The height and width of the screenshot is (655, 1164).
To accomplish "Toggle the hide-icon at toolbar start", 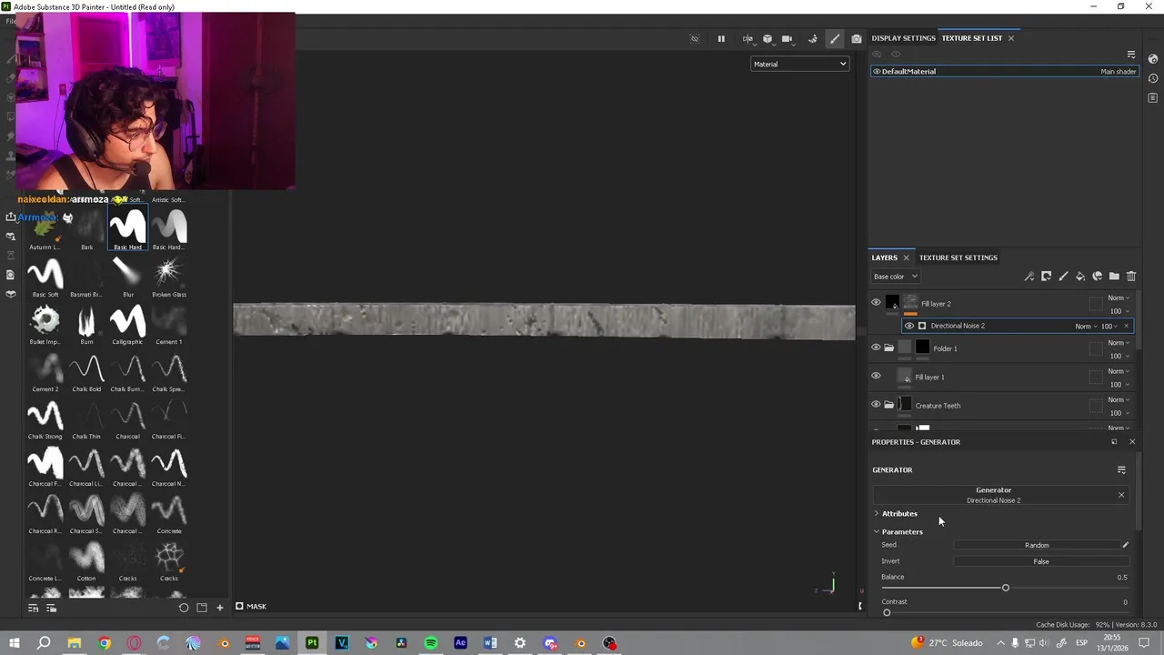I will 695,39.
